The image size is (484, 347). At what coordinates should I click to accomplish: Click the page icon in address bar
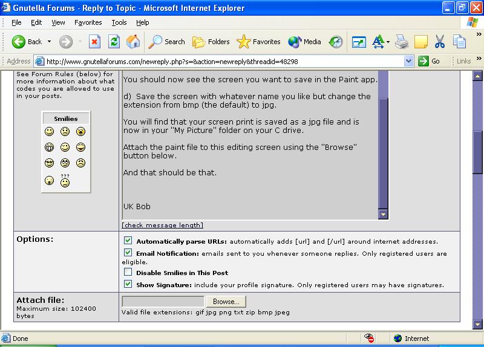pyautogui.click(x=39, y=61)
